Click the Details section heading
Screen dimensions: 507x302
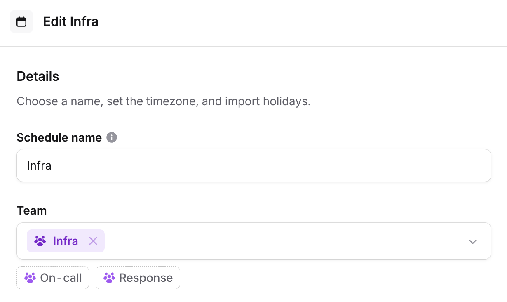[38, 76]
